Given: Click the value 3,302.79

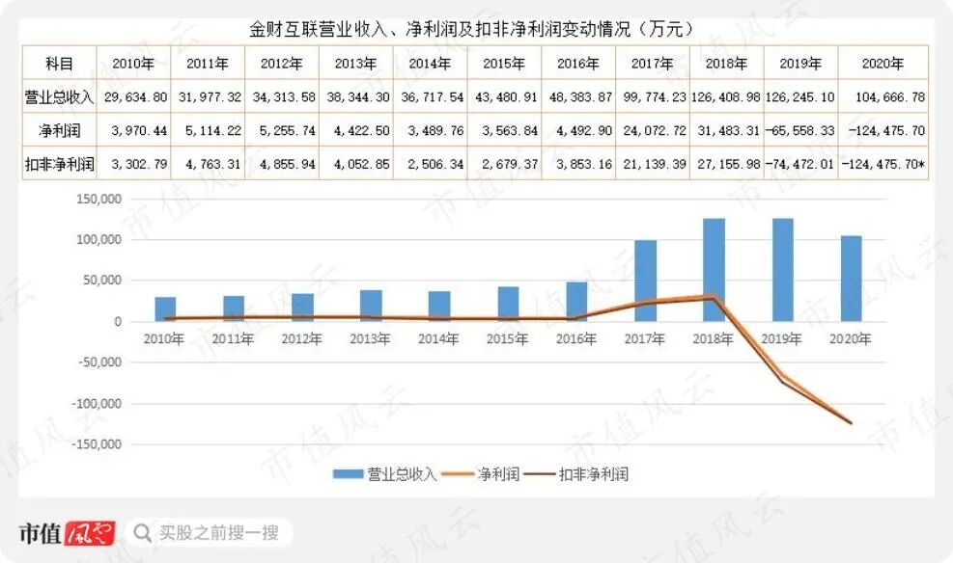Looking at the screenshot, I should 139,164.
